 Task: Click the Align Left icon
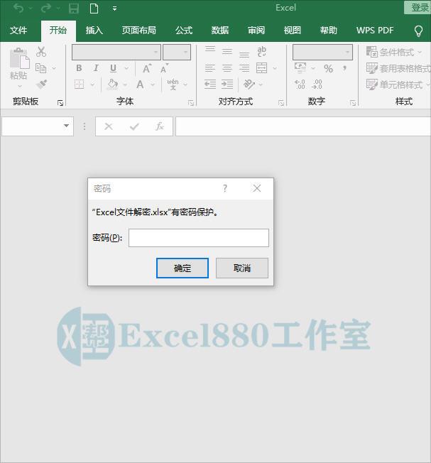[210, 68]
